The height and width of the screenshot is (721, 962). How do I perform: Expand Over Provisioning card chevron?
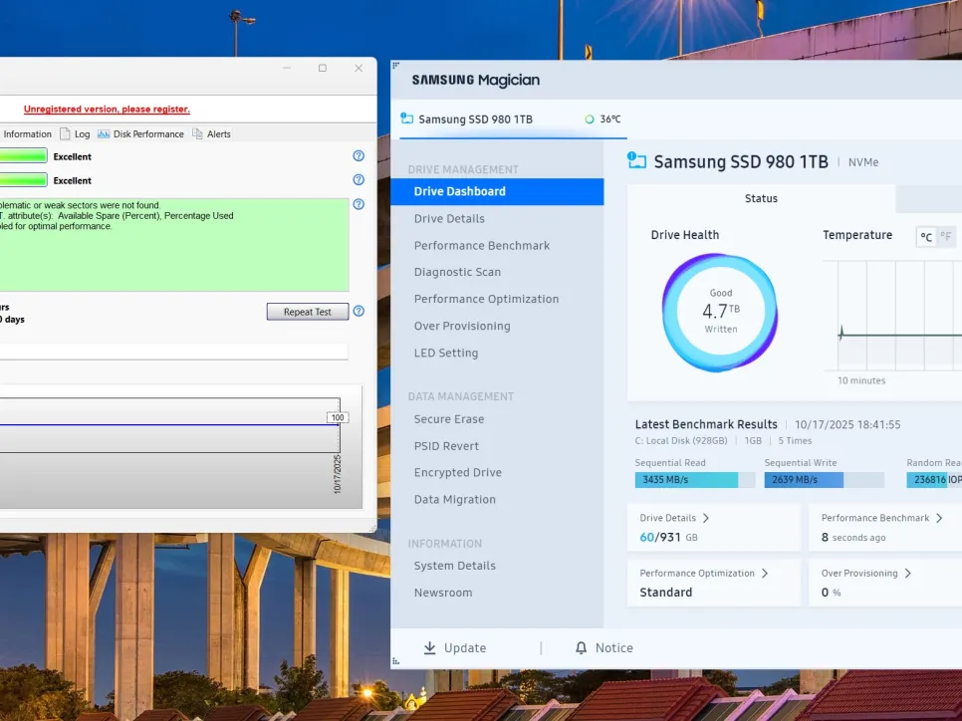[x=907, y=574]
